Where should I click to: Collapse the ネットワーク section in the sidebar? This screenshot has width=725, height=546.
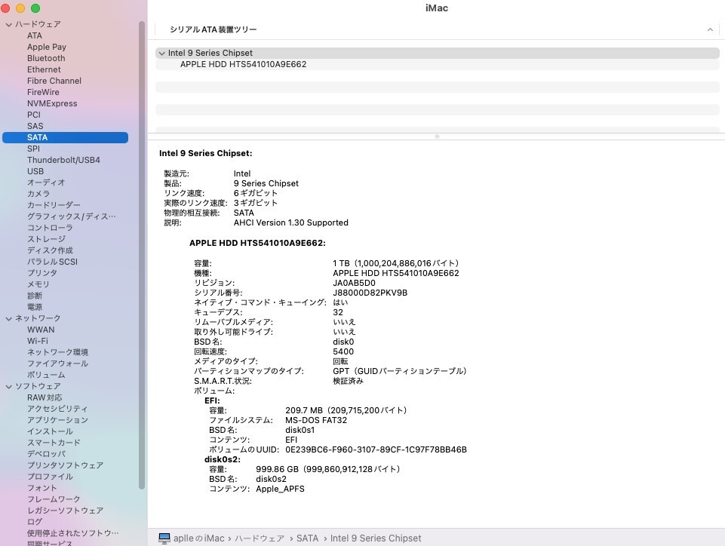(x=9, y=318)
